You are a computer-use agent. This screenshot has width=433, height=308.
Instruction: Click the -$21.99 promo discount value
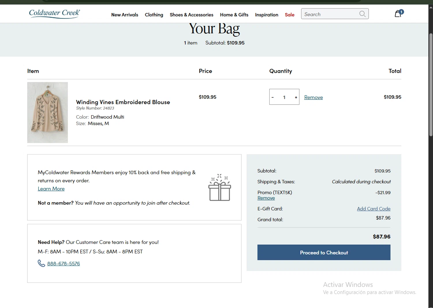383,193
